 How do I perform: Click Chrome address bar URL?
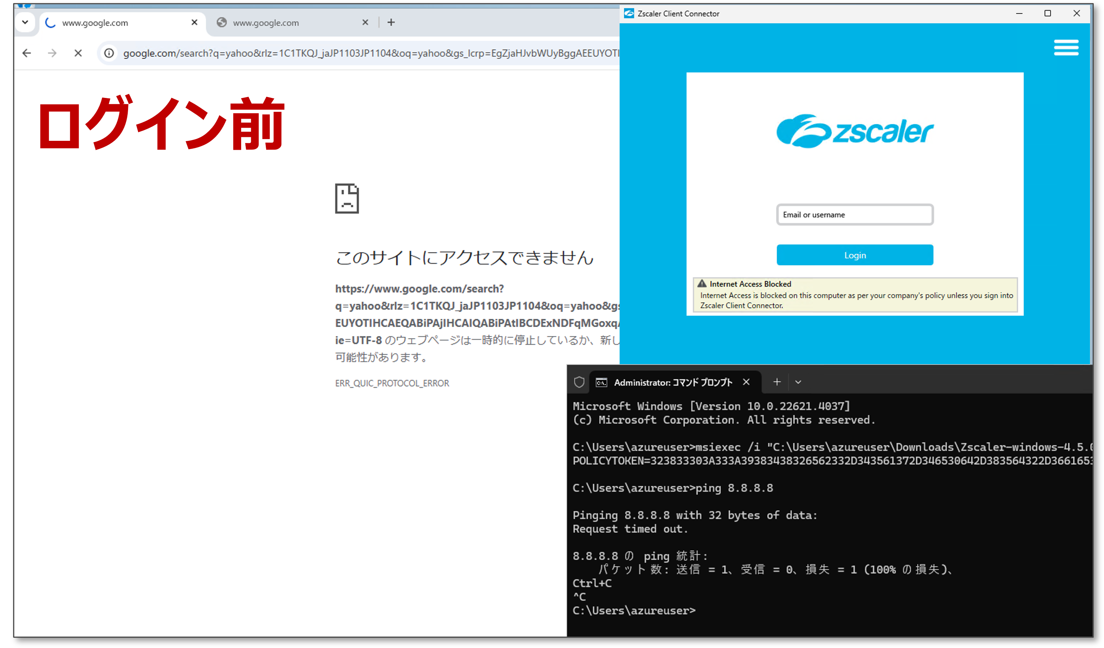pyautogui.click(x=371, y=53)
